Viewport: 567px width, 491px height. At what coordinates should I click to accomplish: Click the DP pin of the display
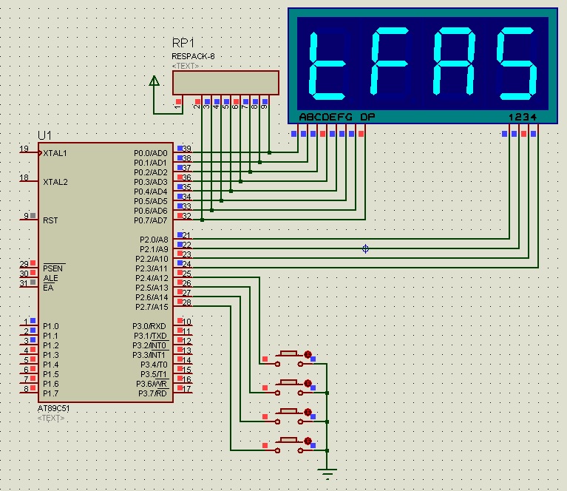click(361, 134)
